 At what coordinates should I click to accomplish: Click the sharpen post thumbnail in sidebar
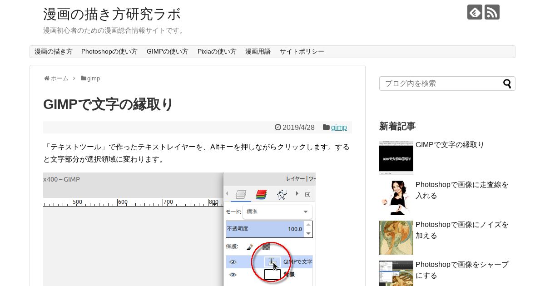396,273
